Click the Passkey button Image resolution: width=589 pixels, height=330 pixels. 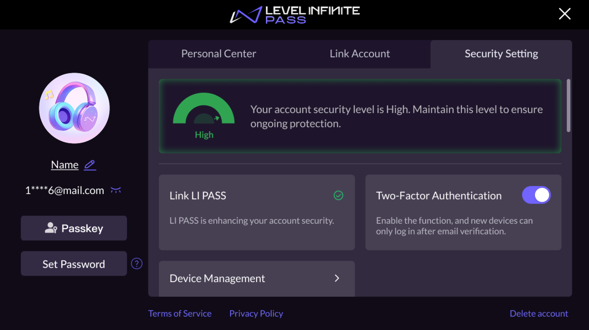[x=74, y=228]
